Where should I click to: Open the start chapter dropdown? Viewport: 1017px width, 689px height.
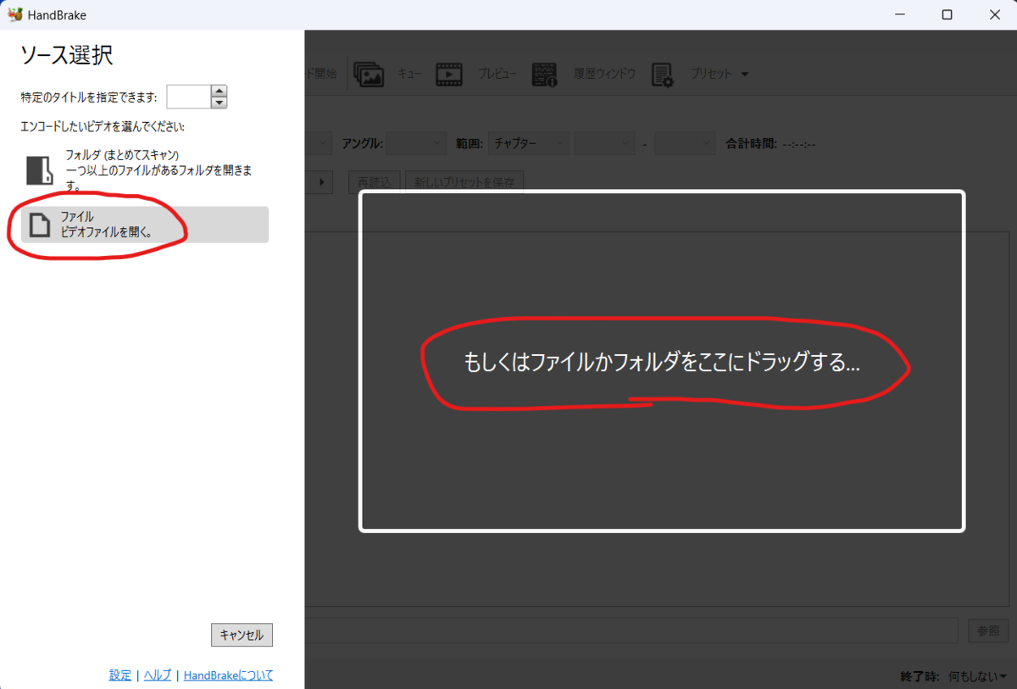(x=604, y=143)
